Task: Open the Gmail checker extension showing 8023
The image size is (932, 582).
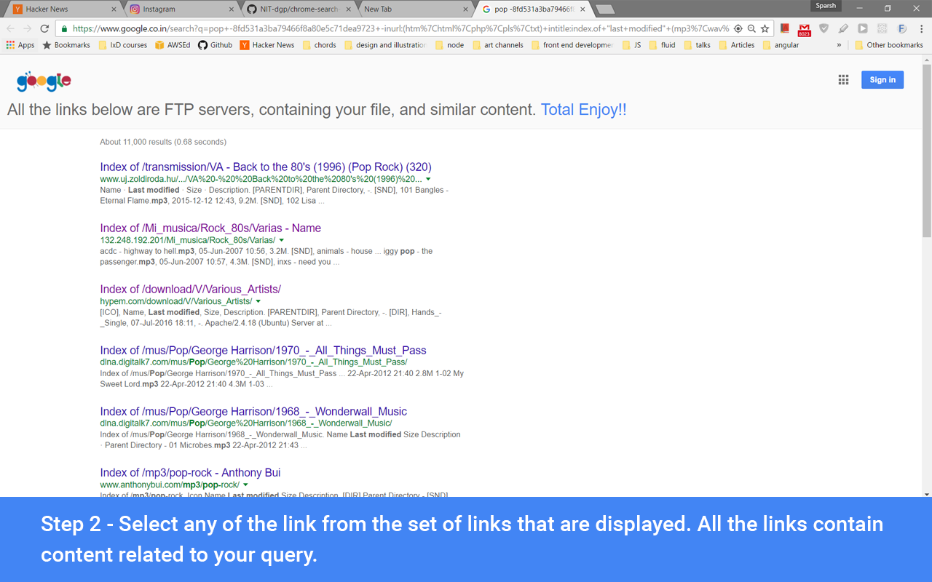Action: [804, 29]
